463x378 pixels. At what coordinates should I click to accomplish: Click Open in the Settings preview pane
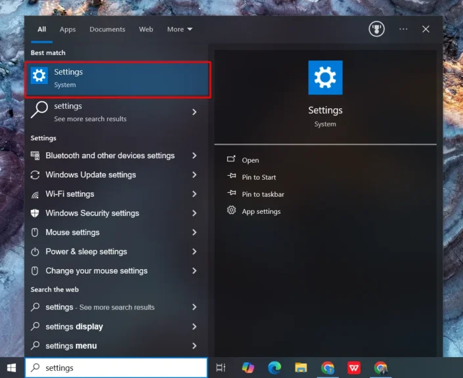250,160
